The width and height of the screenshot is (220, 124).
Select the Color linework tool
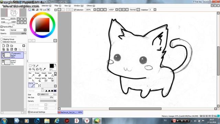coord(51,74)
